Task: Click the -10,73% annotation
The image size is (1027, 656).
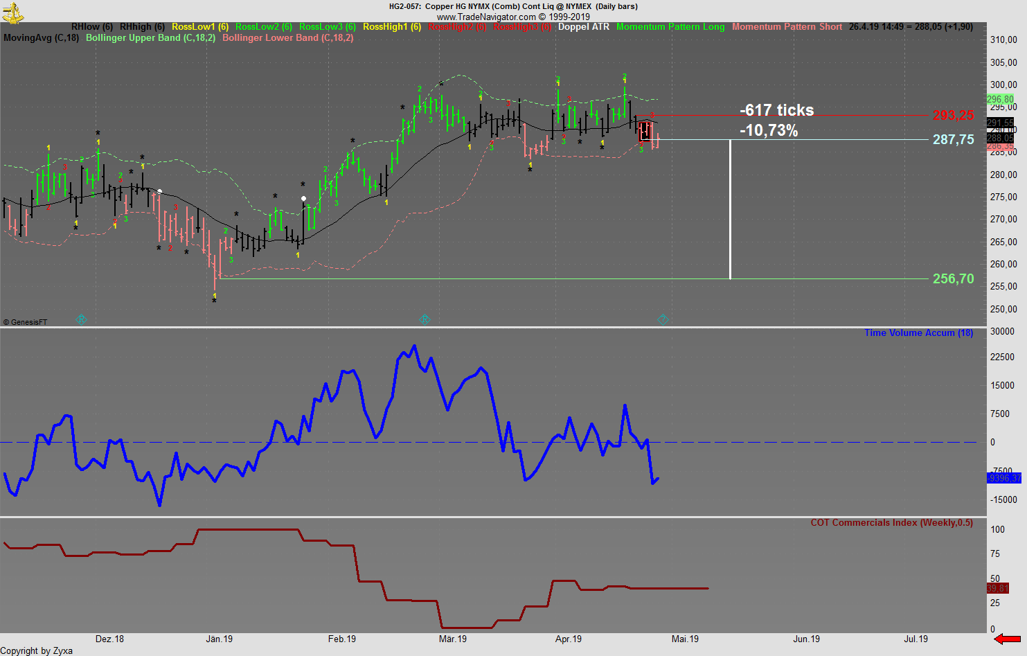Action: pyautogui.click(x=769, y=130)
